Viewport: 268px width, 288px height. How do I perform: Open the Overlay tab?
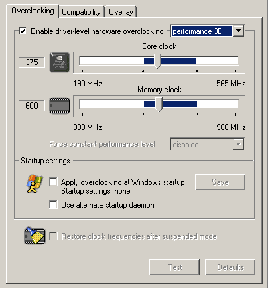(121, 12)
